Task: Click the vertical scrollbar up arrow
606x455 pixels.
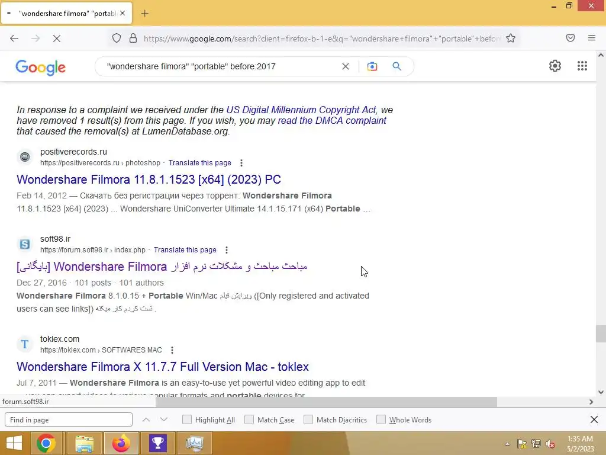Action: [601, 55]
